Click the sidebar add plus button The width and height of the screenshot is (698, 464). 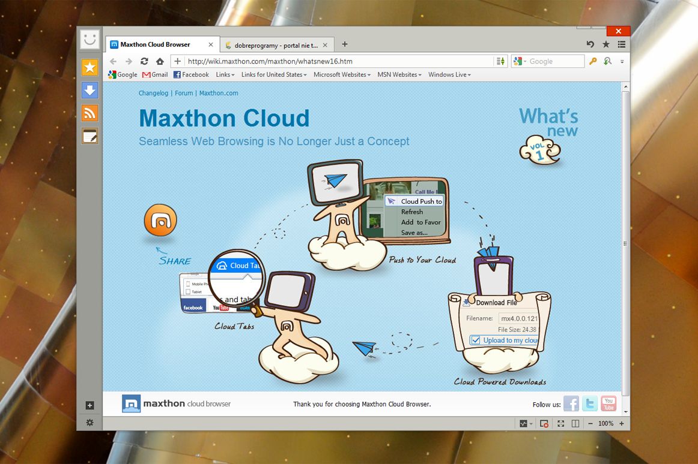pos(90,405)
